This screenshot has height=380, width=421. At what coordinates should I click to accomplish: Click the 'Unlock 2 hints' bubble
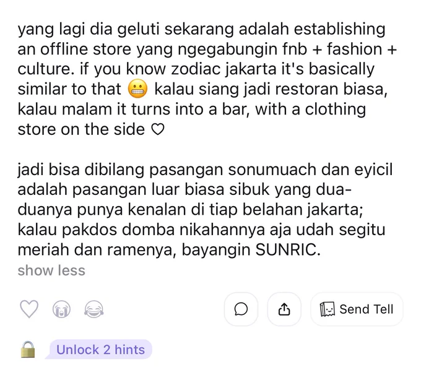[x=101, y=350]
